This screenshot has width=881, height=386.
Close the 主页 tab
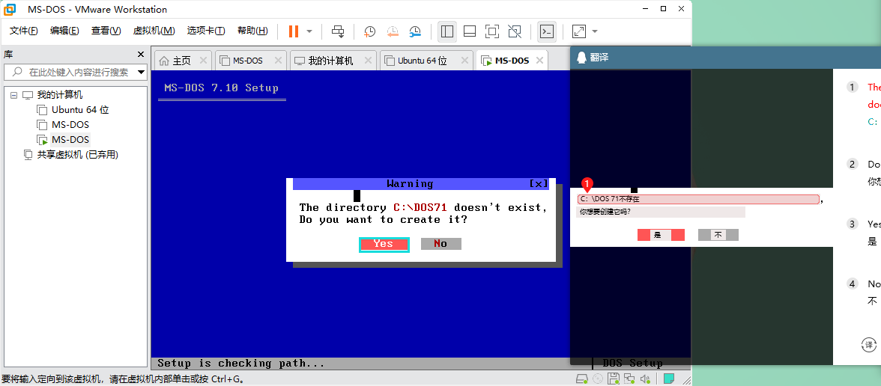pos(203,61)
